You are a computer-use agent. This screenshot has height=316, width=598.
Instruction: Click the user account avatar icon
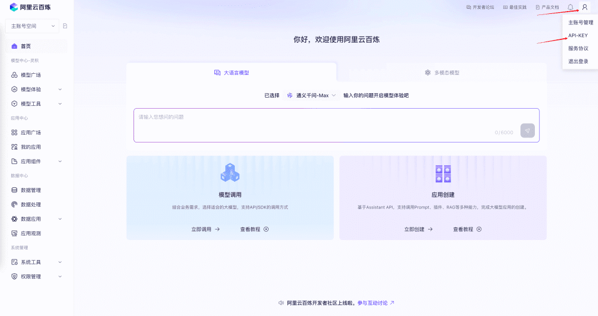point(585,7)
